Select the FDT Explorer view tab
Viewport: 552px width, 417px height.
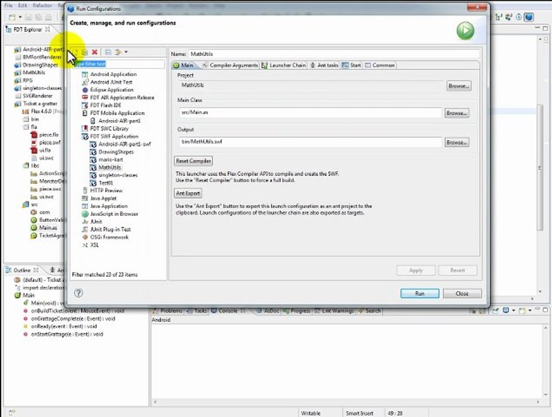click(x=27, y=30)
